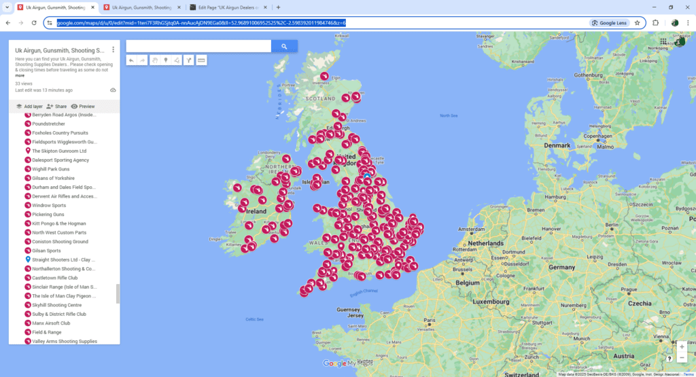Screen dimensions: 696x377
Task: Switch to second Uk Airgun browser tab
Action: tap(142, 7)
